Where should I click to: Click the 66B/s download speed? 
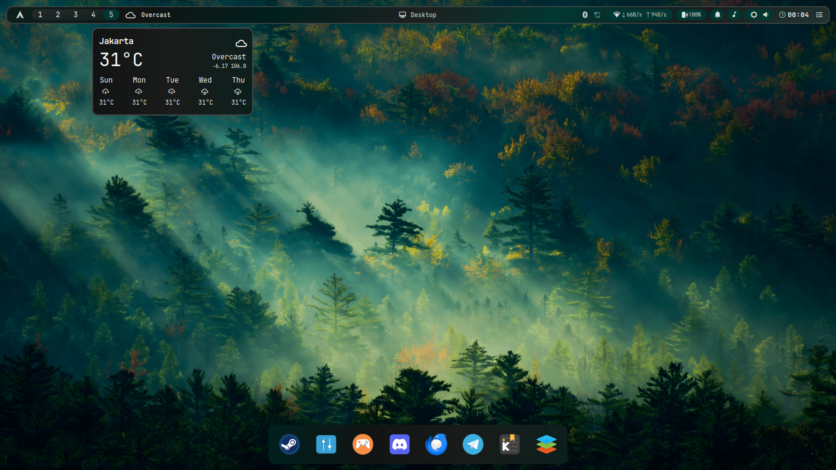632,15
